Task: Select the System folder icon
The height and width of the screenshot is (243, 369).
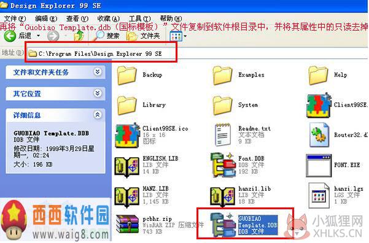Action: (222, 105)
